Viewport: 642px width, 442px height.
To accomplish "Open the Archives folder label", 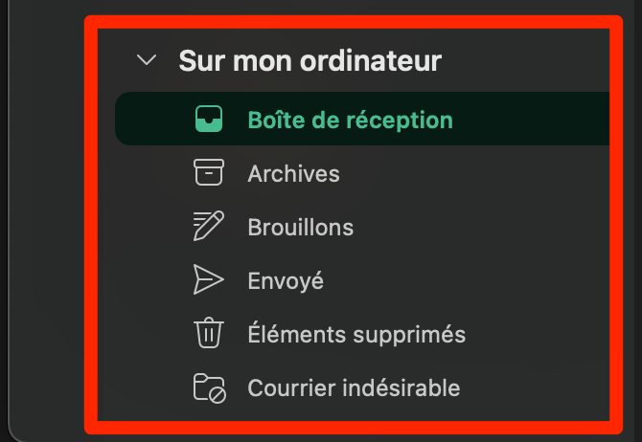I will (293, 173).
